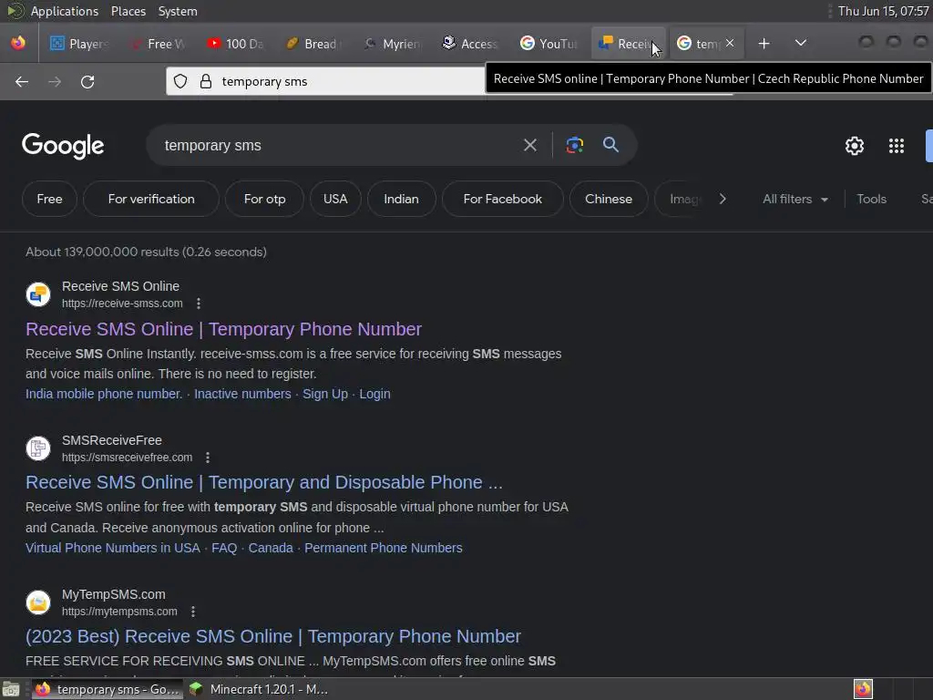Select the For verification filter chip
The image size is (933, 700).
[x=151, y=199]
